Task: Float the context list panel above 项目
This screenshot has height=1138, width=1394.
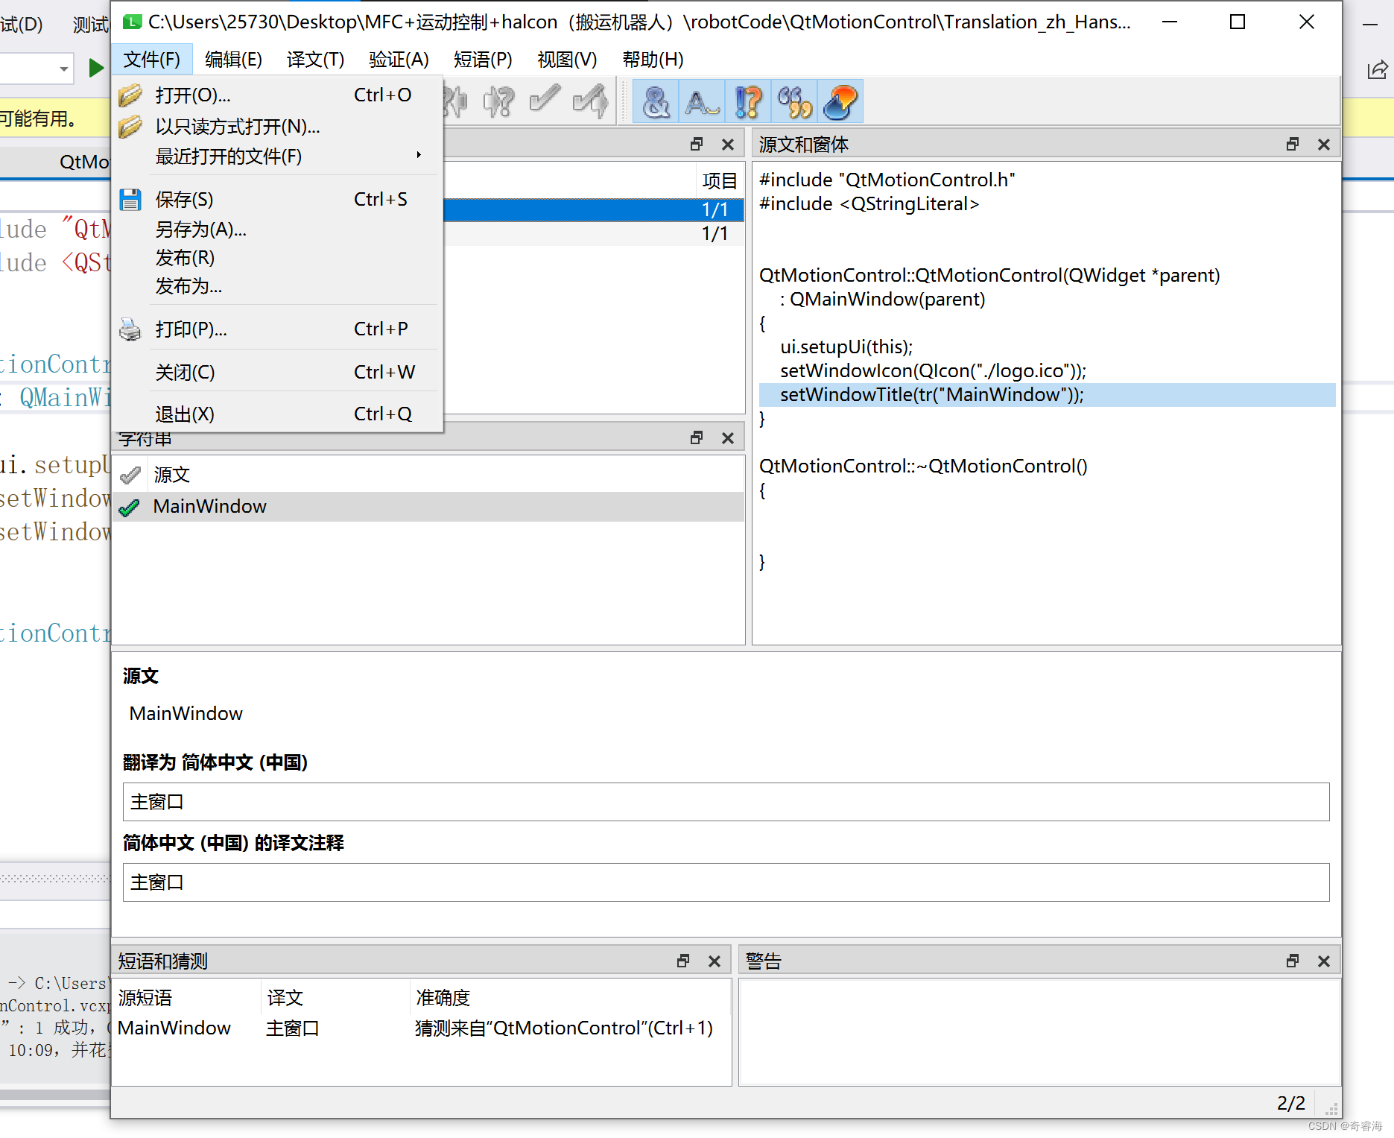Action: click(x=697, y=144)
